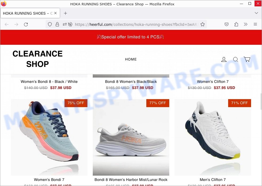Open the site permissions icon in the address bar

[x=65, y=25]
